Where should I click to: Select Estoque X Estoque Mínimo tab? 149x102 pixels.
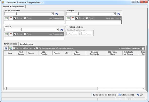(13, 7)
